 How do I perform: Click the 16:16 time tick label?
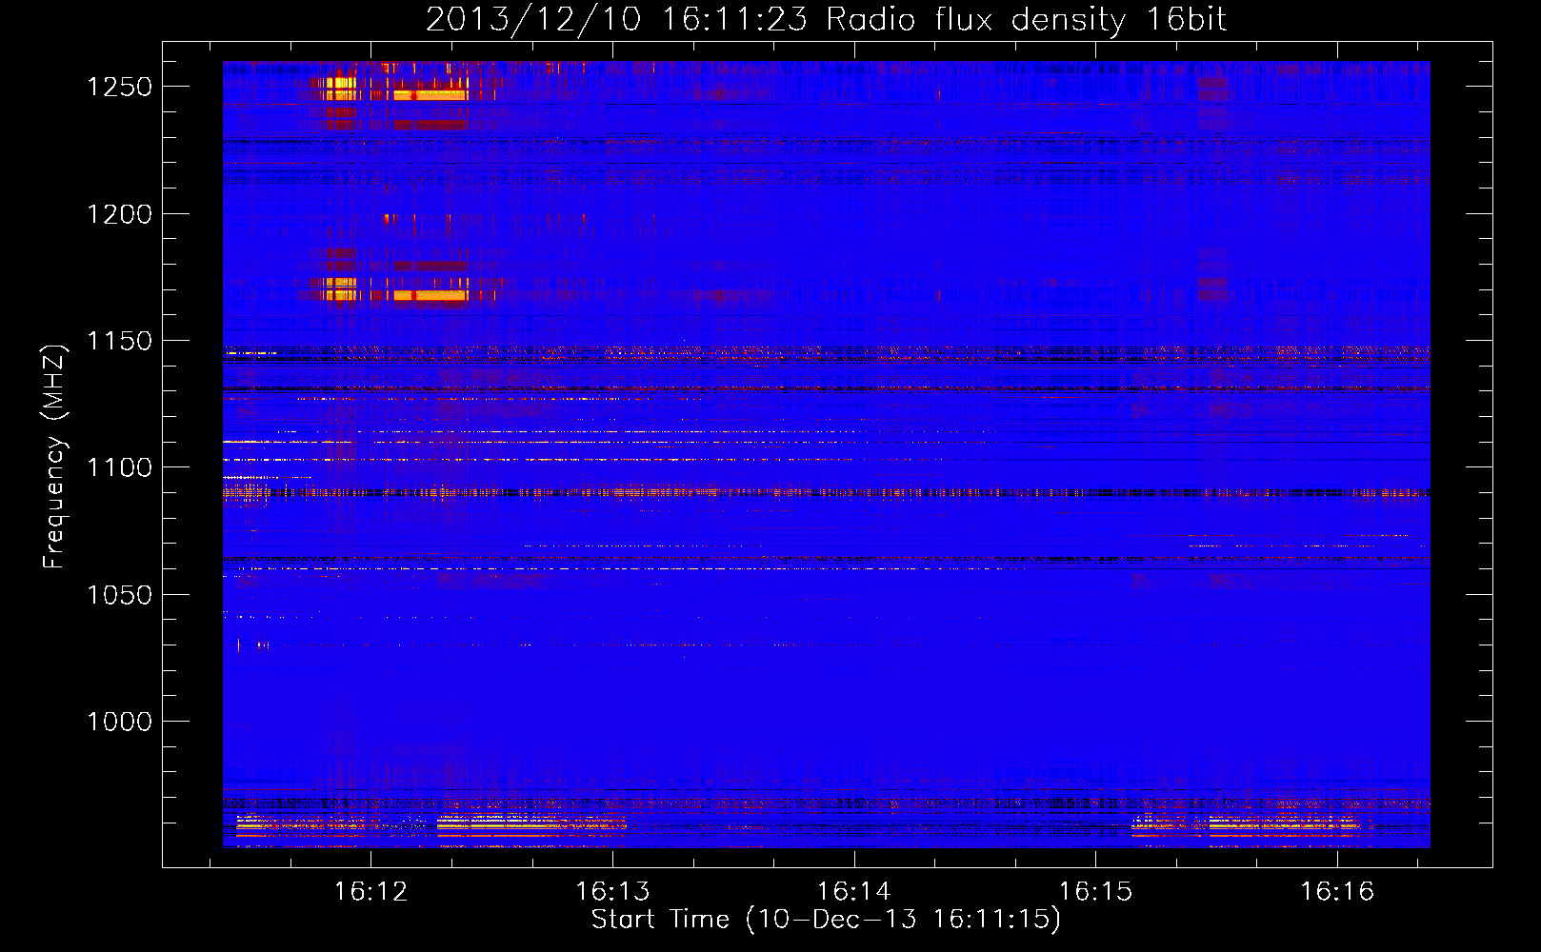tap(1338, 892)
